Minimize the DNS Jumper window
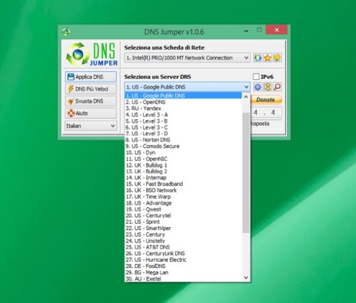The height and width of the screenshot is (303, 356). 246,31
